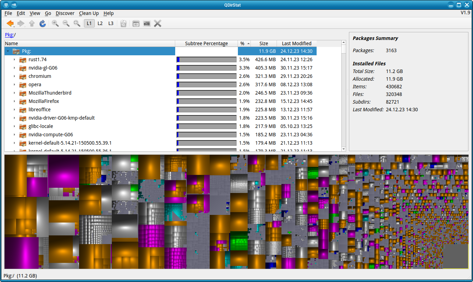The width and height of the screenshot is (473, 282).
Task: Click the yellow-outlined gray treemap tile
Action: click(x=456, y=257)
